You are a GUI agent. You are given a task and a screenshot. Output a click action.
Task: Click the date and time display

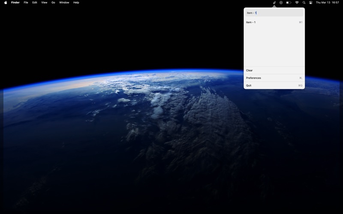coord(327,3)
